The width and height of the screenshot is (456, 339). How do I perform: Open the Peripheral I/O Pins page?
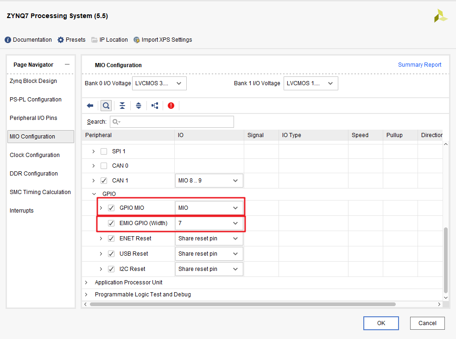tap(33, 118)
